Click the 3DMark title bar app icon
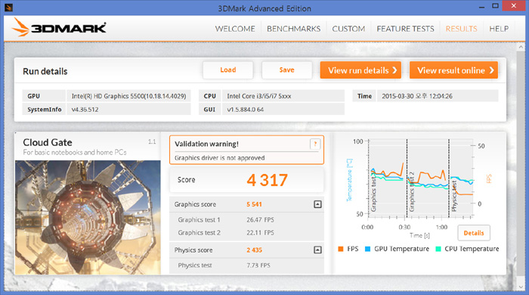Viewport: 529px width, 295px height. pos(8,7)
